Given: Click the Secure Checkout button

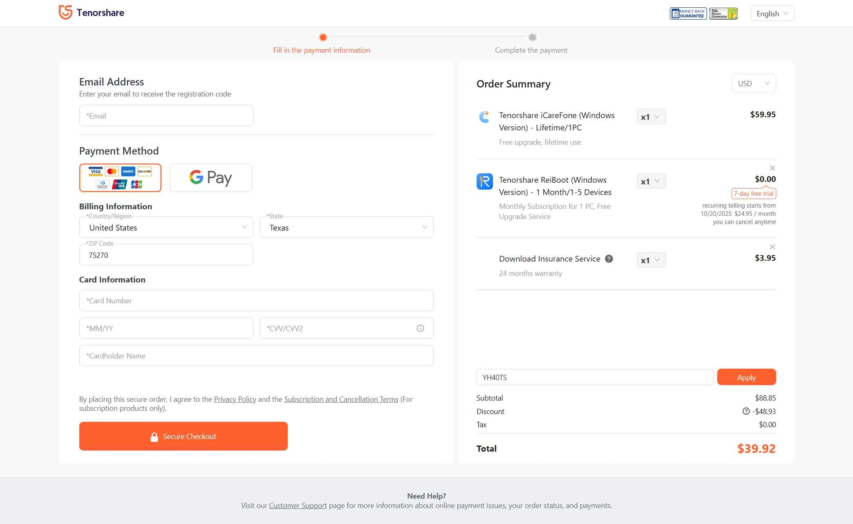Looking at the screenshot, I should coord(183,436).
